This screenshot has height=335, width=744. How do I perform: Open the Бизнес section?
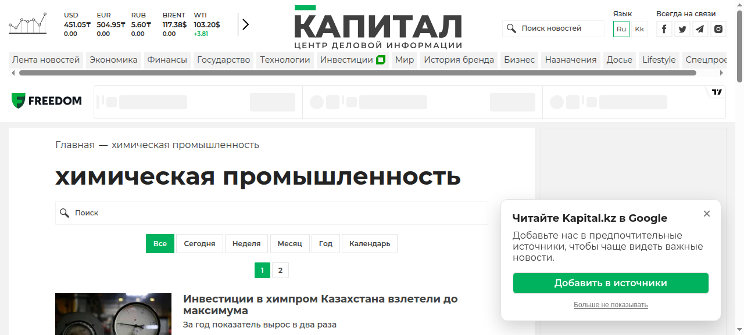[x=520, y=60]
